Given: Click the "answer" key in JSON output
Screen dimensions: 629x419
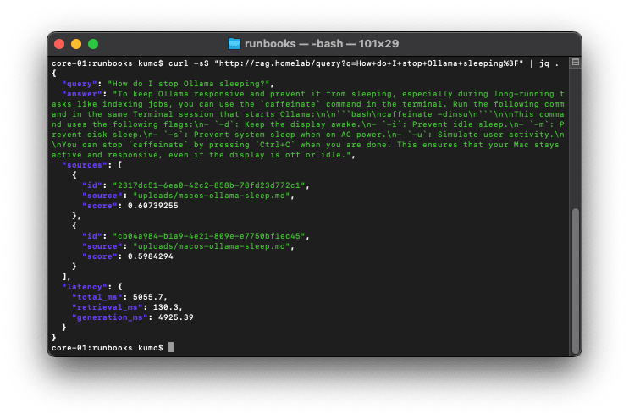Looking at the screenshot, I should [83, 93].
